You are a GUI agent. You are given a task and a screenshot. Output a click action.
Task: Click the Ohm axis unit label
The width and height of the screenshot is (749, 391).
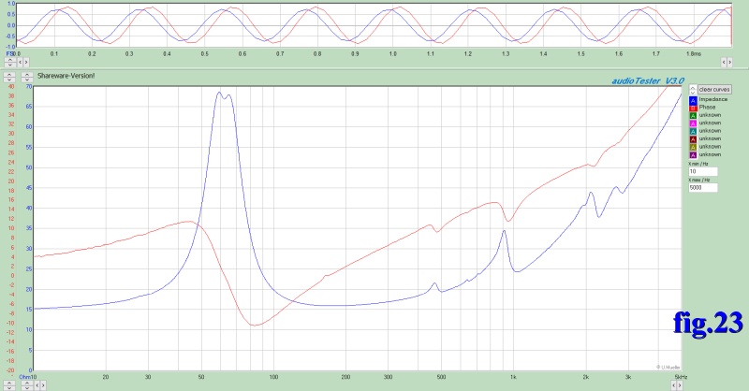[25, 377]
